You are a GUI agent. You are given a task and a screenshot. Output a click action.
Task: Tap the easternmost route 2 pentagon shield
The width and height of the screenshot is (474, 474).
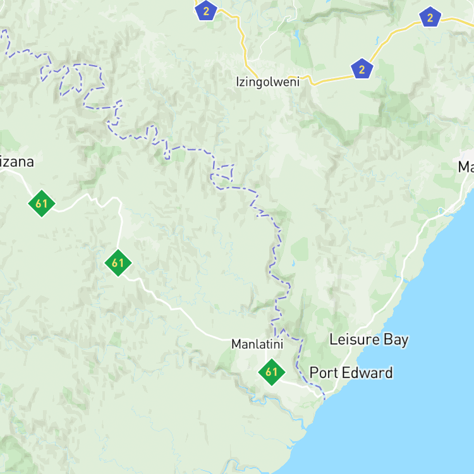tap(430, 17)
